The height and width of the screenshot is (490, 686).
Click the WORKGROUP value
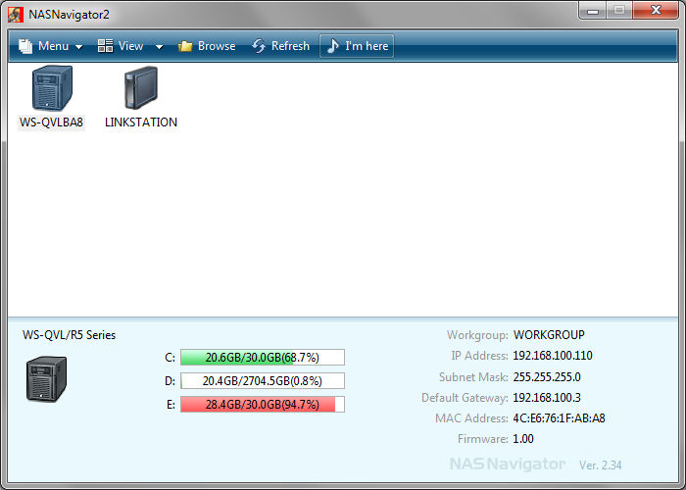point(549,335)
